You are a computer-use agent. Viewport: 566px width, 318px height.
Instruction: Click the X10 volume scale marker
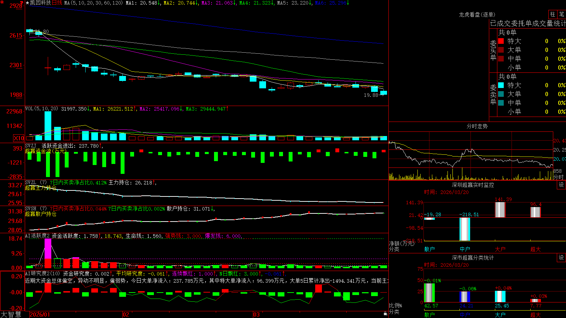click(x=19, y=138)
